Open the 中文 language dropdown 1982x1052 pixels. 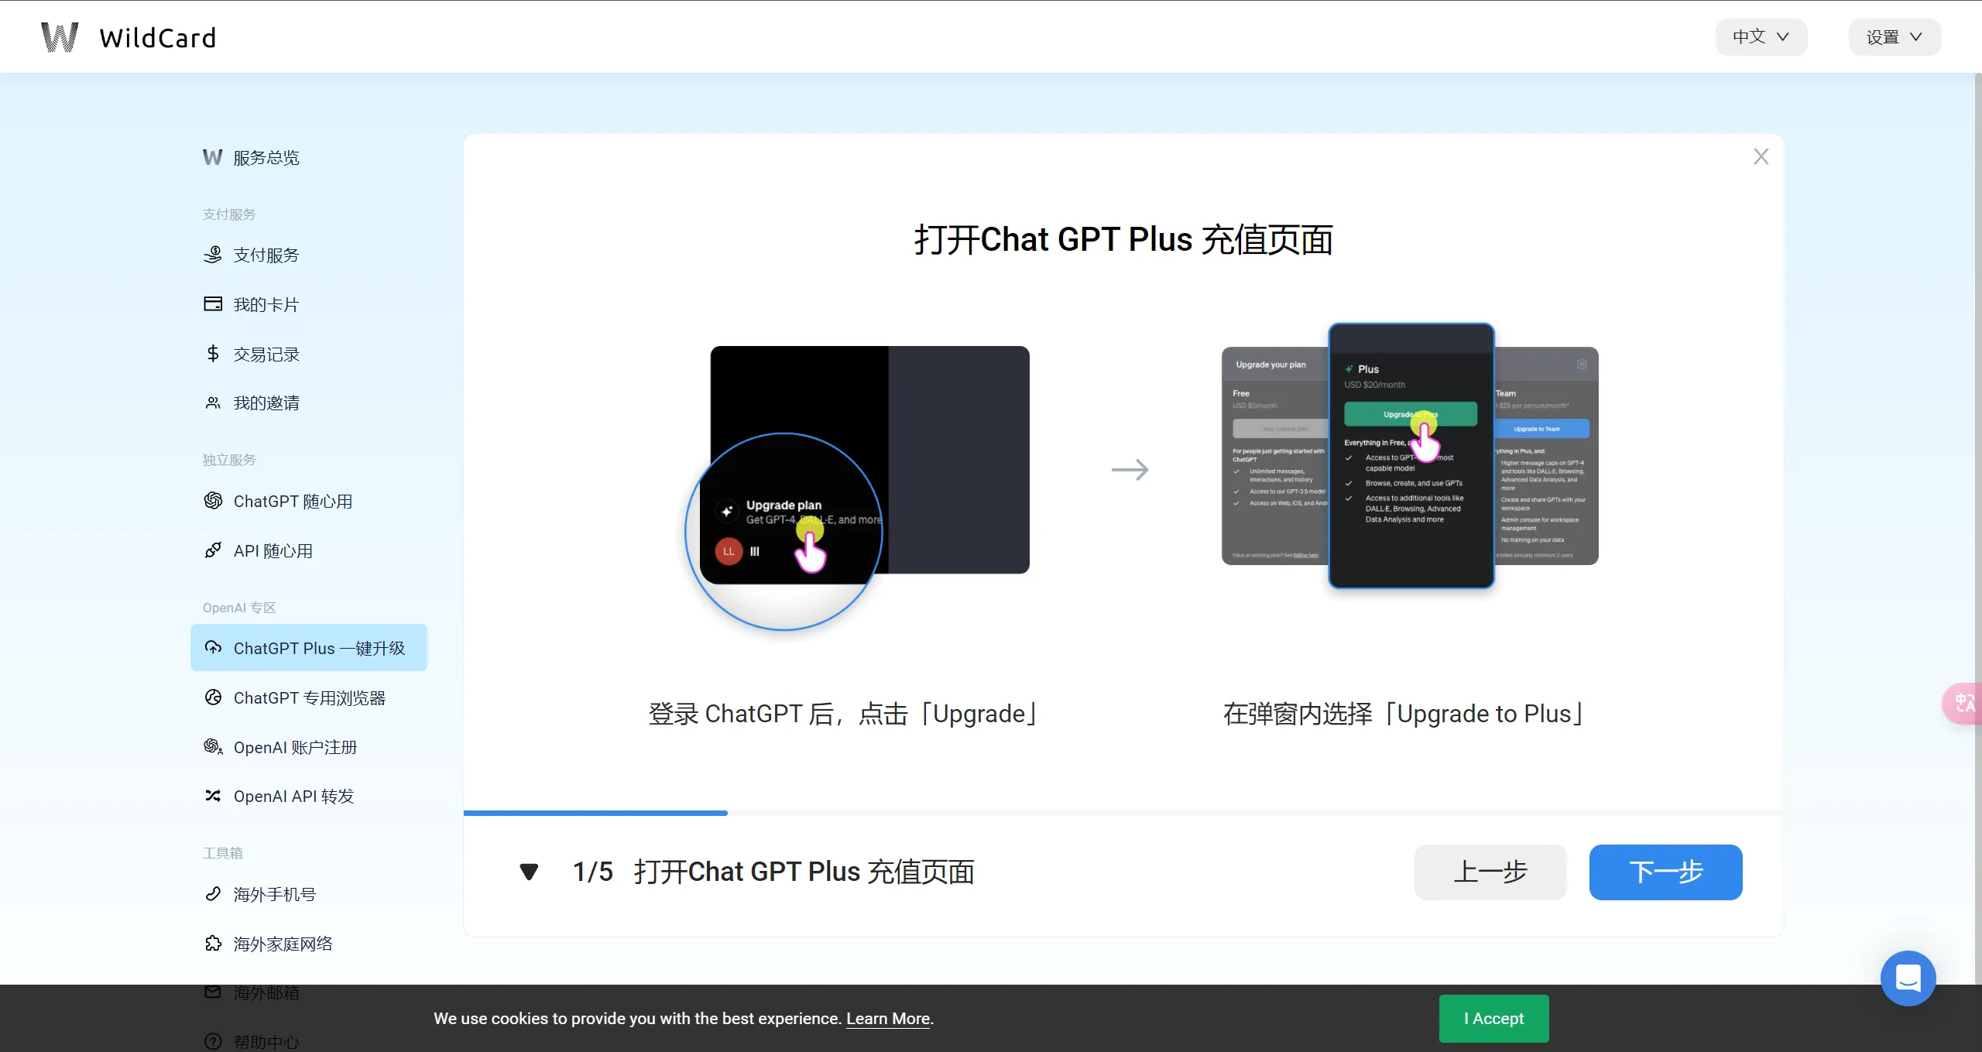(1761, 37)
